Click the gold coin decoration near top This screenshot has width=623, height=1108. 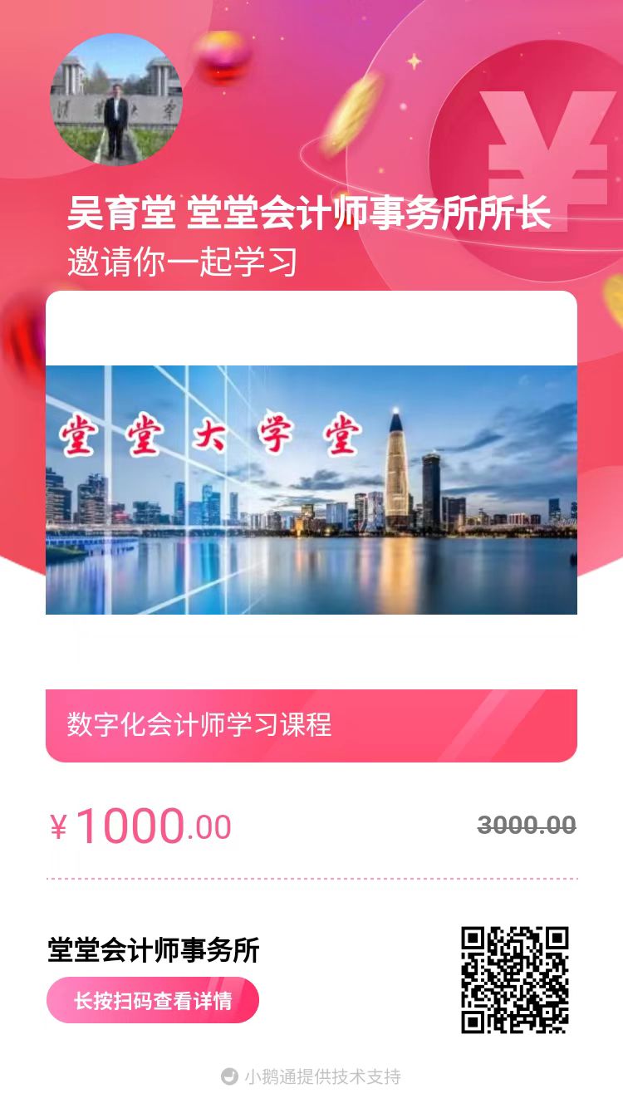[x=352, y=114]
